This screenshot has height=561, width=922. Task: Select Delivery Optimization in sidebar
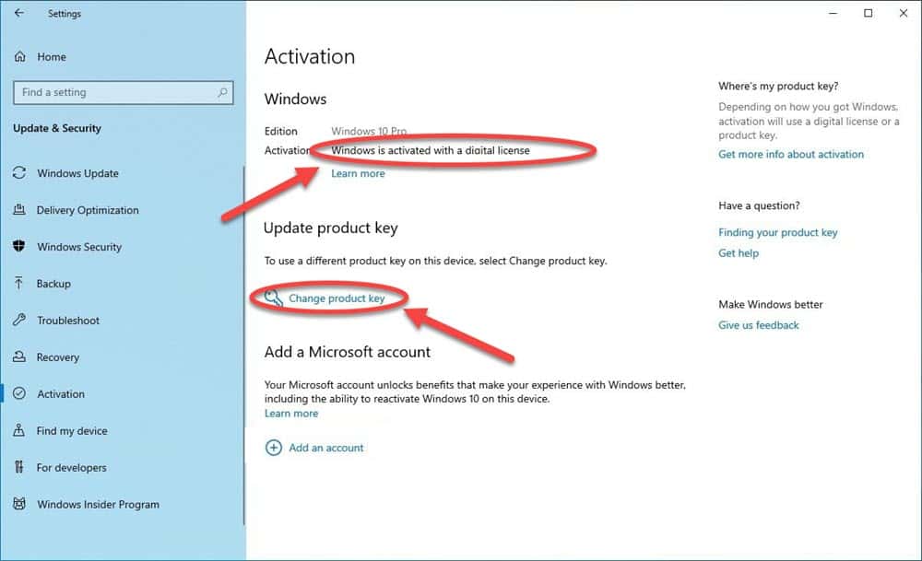point(88,210)
